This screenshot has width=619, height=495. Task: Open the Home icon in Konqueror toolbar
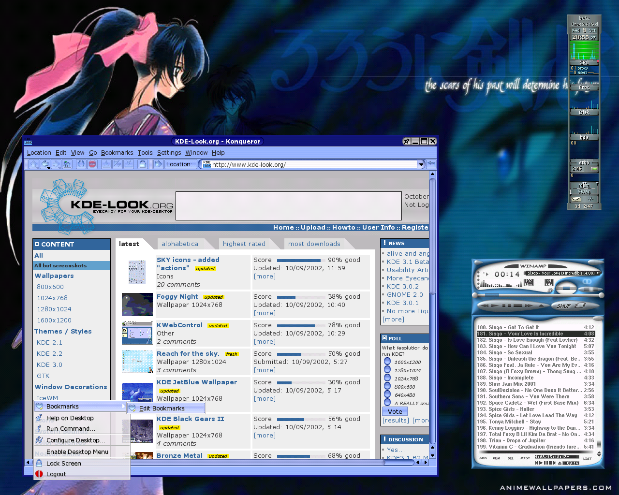click(x=67, y=164)
